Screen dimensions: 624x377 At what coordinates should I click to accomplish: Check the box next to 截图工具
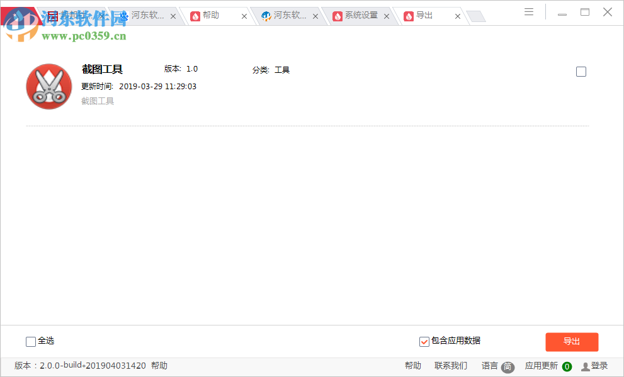click(581, 72)
